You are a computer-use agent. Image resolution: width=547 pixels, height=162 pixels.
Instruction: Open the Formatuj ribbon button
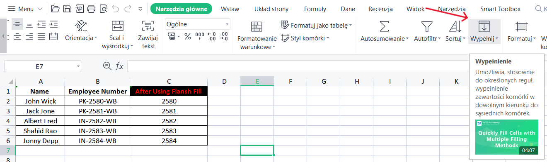521,31
